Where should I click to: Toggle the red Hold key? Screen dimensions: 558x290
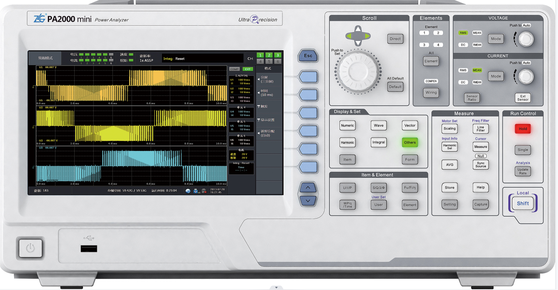(523, 129)
